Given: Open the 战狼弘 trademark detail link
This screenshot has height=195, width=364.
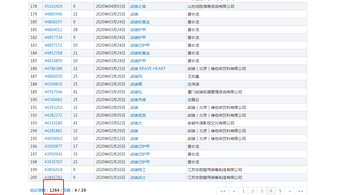Looking at the screenshot, I should pos(136,92).
